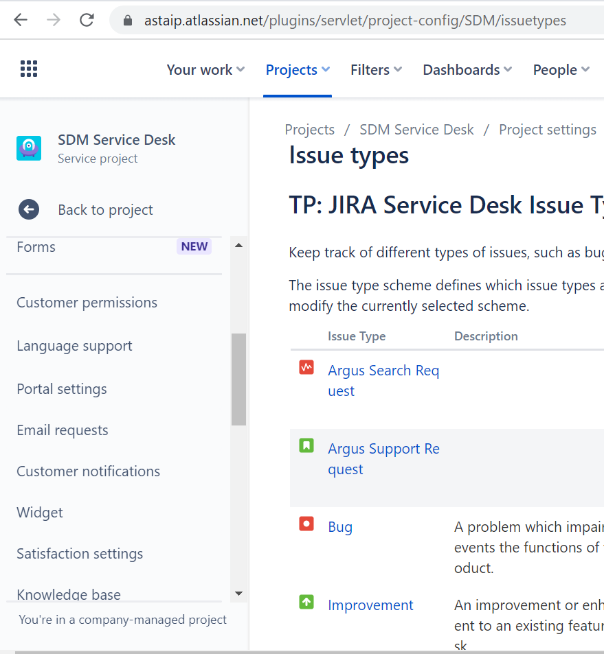Expand the Dashboards dropdown
Screen dimensions: 604x654
coord(467,69)
